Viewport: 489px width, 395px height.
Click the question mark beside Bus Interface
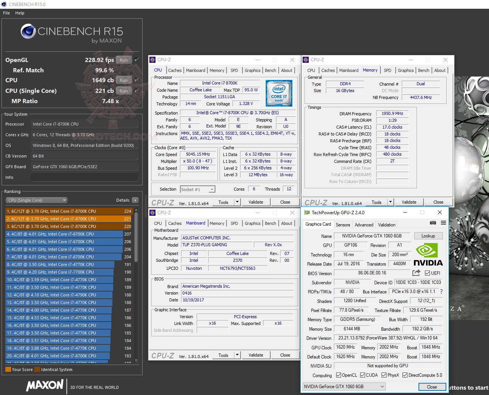coord(441,291)
